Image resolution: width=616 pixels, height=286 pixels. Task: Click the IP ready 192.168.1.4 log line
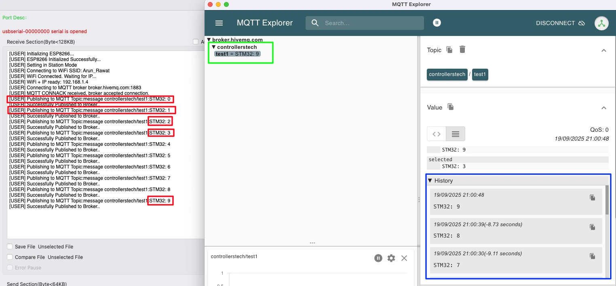[x=48, y=82]
